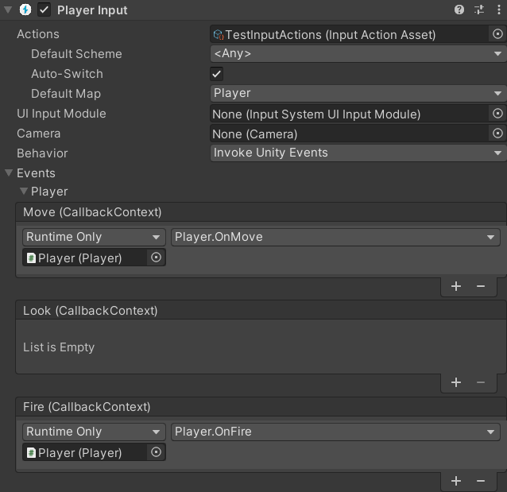The image size is (507, 492).
Task: Click the Camera field object picker
Action: (x=497, y=134)
